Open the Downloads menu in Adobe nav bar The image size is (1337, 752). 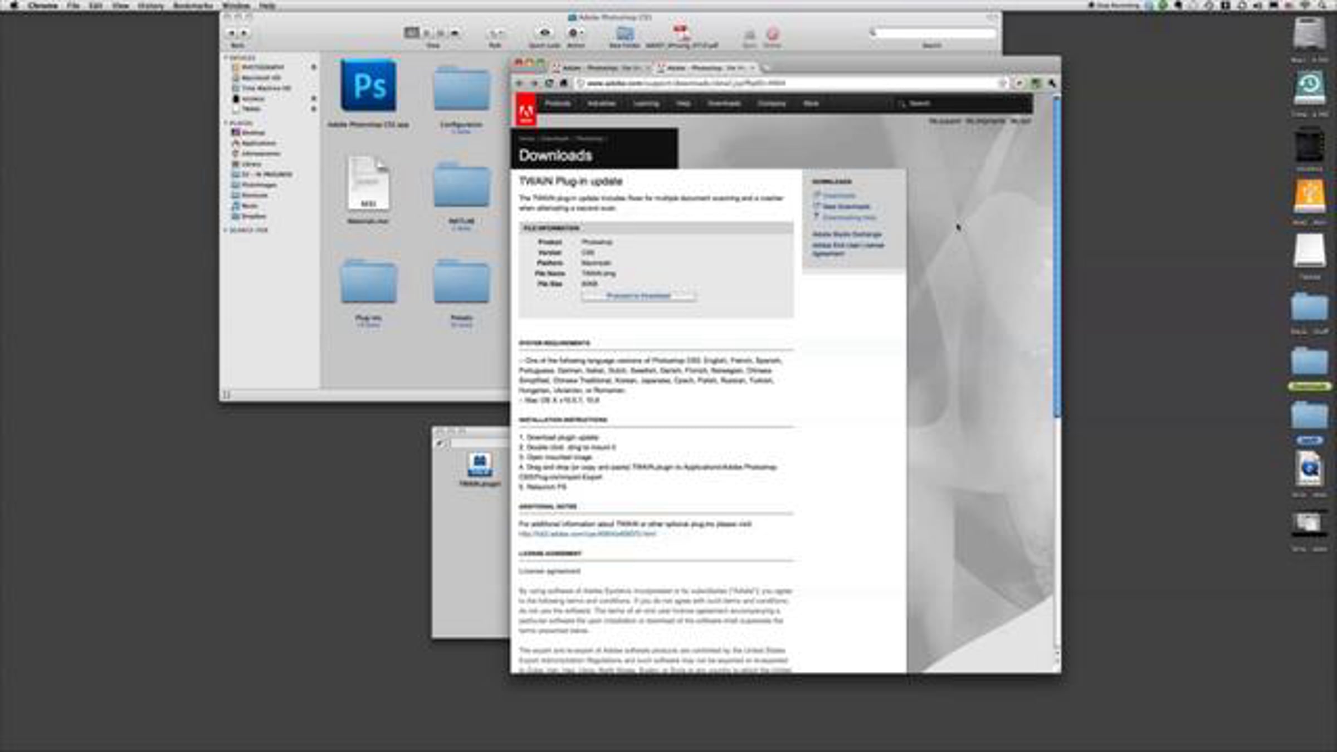point(724,104)
